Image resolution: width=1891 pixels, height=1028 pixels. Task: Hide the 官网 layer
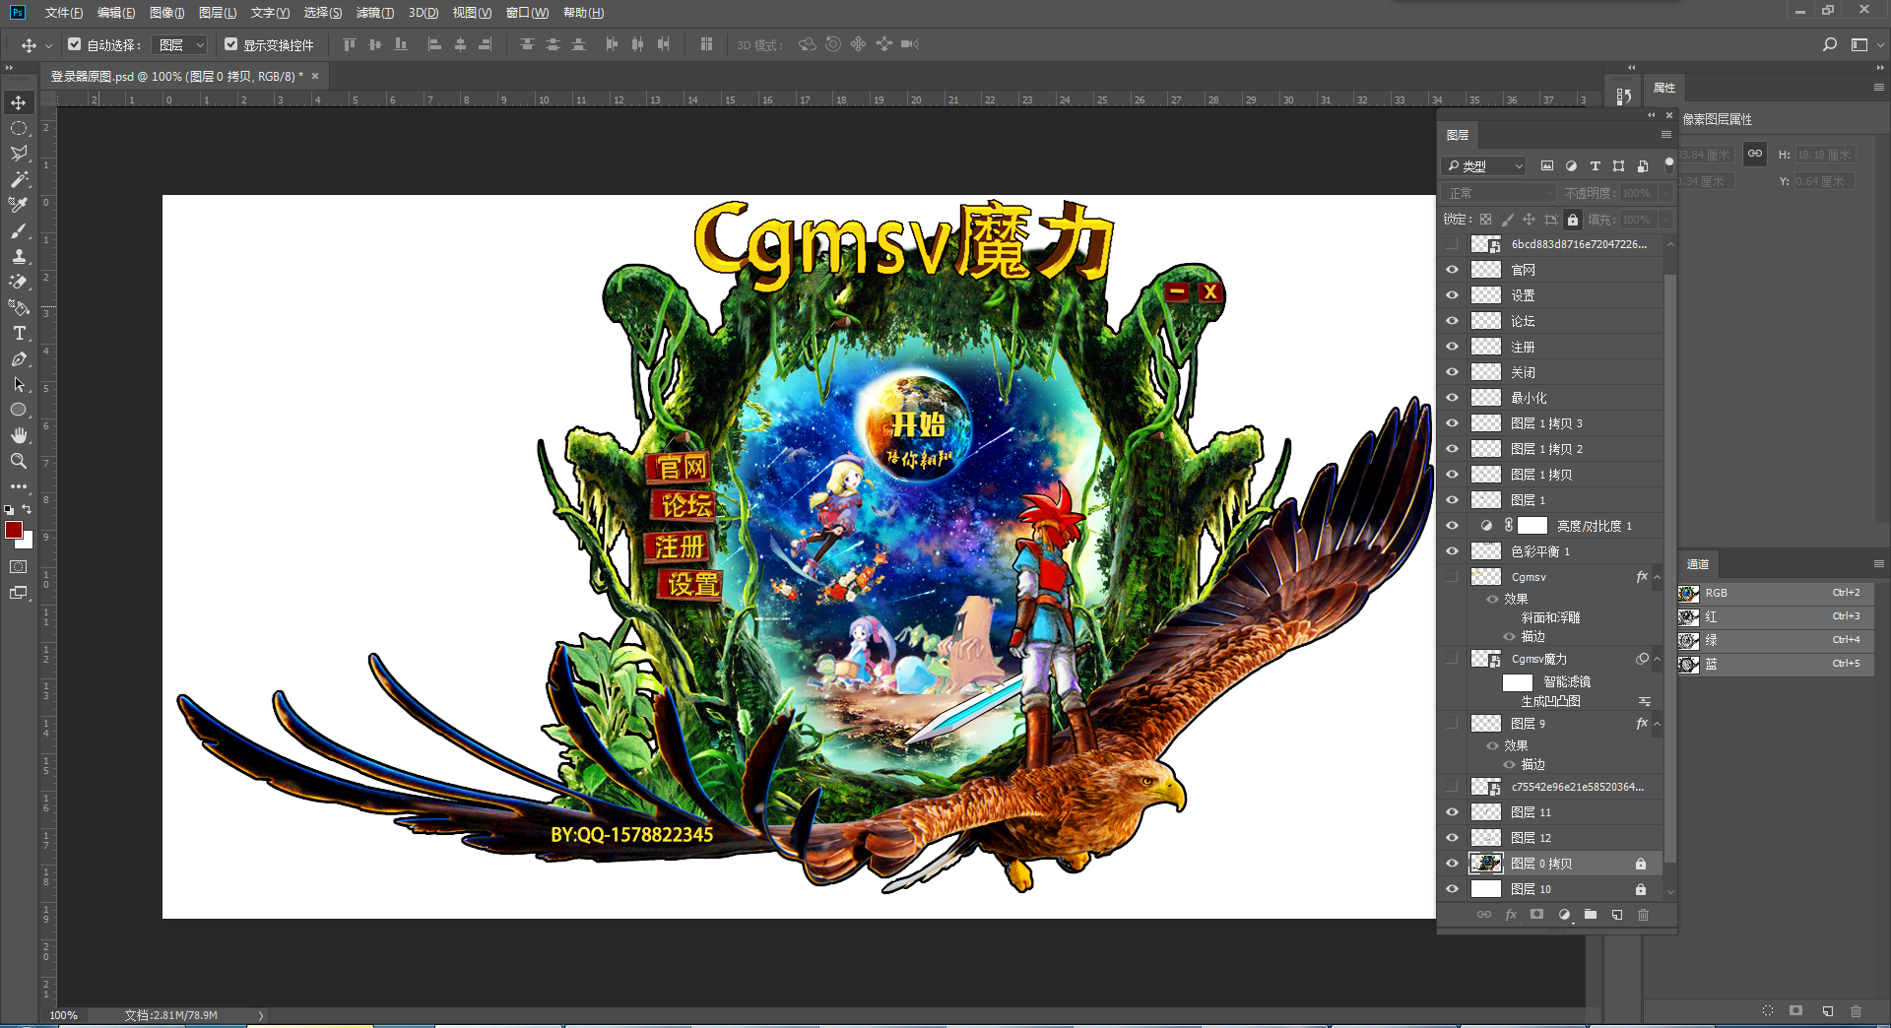click(x=1453, y=270)
